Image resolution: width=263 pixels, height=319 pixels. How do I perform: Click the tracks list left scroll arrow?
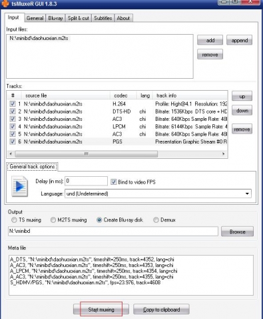[11, 153]
